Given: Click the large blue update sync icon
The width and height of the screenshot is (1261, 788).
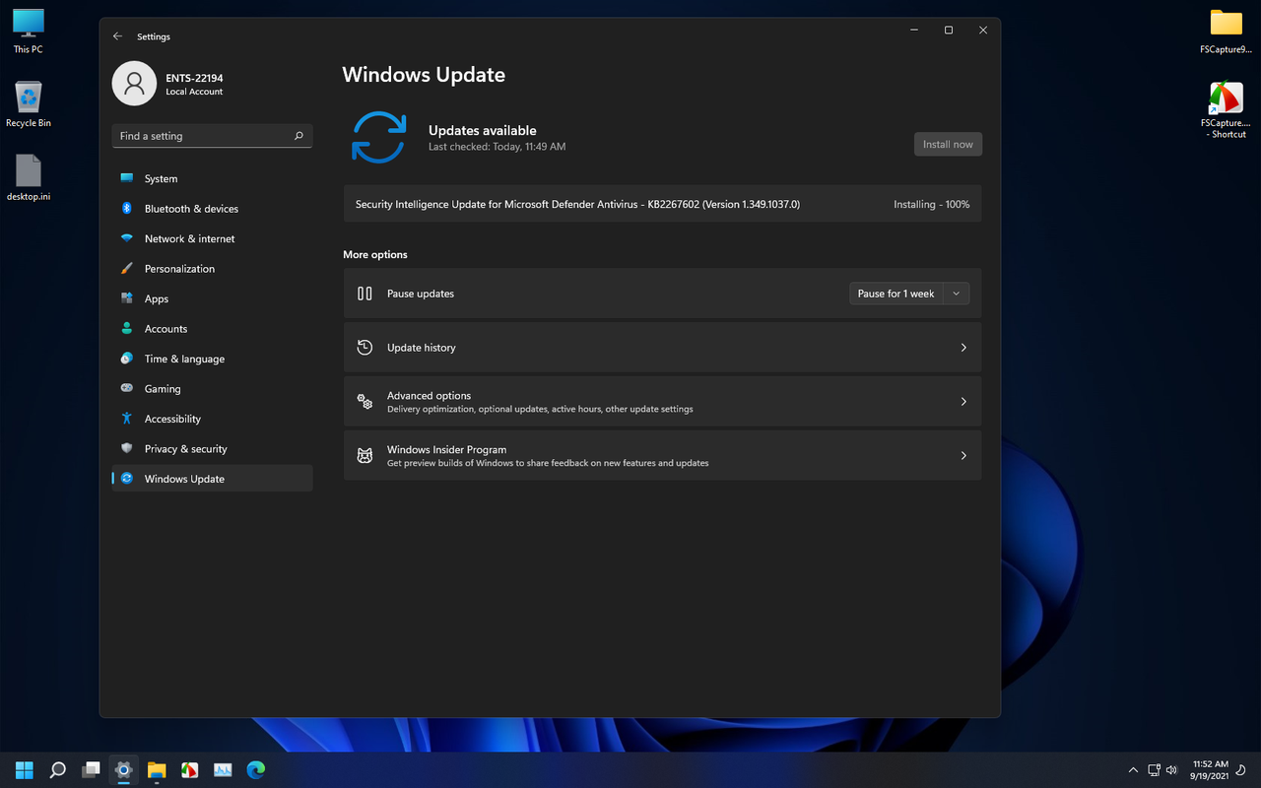Looking at the screenshot, I should (x=379, y=137).
